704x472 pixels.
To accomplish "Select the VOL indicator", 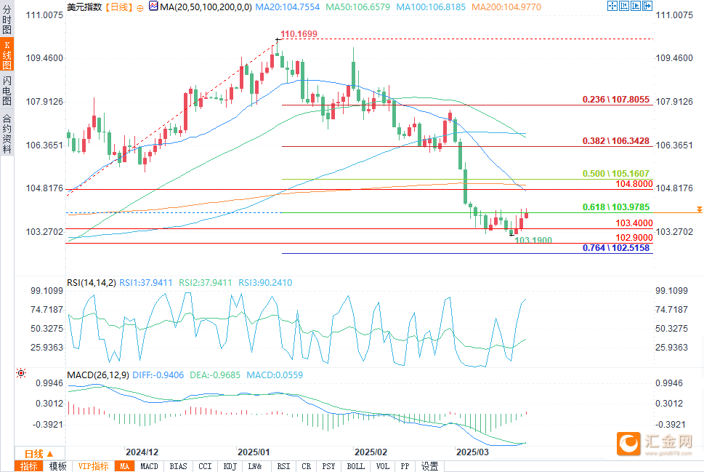I will pos(383,466).
